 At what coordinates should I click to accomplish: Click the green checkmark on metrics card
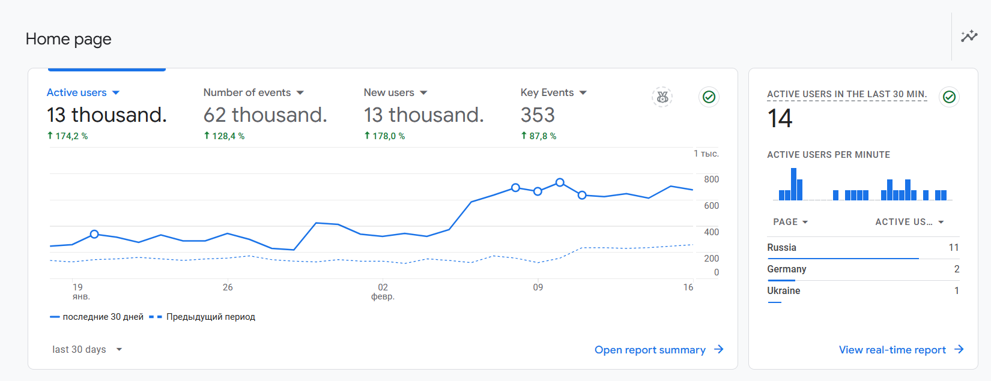tap(709, 97)
